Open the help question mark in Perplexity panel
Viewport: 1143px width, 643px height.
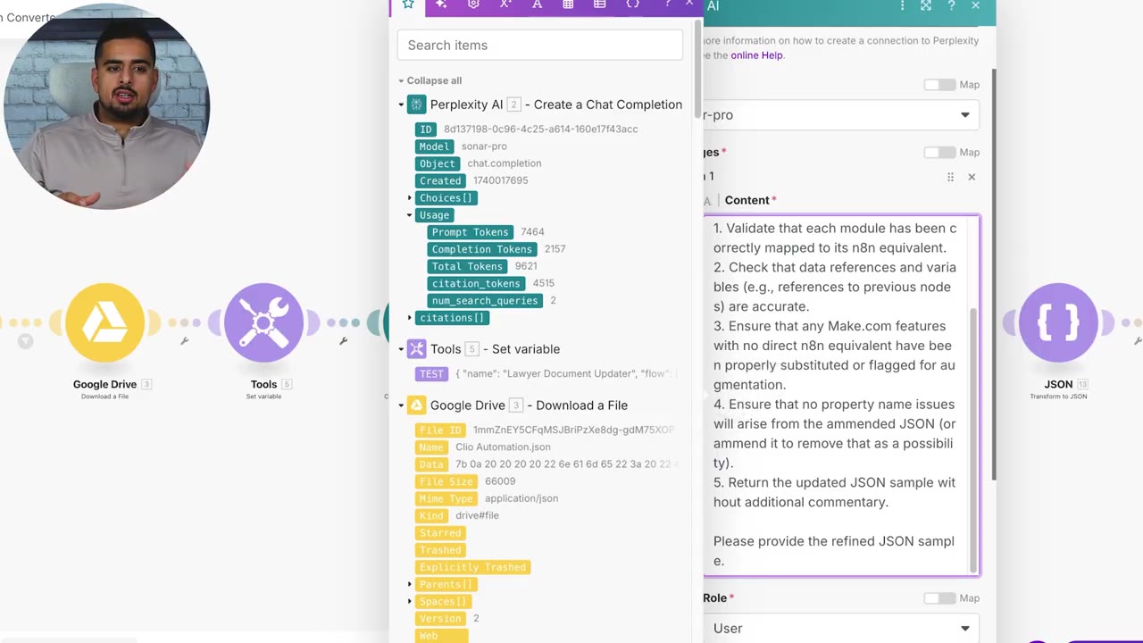(951, 5)
